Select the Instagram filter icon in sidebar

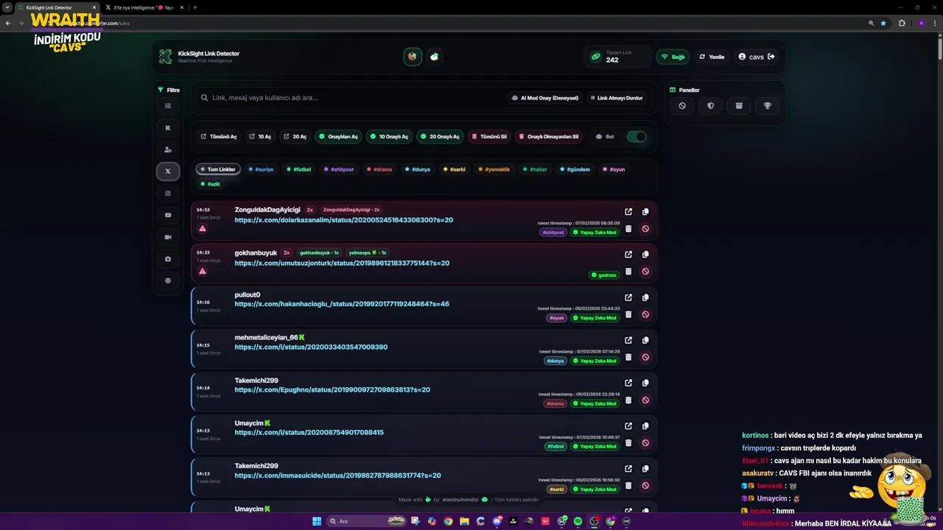click(x=168, y=194)
